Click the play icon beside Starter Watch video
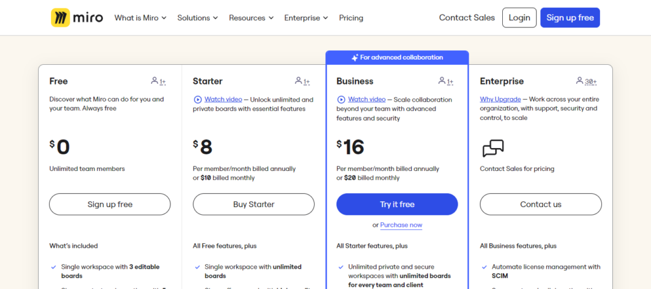 click(198, 100)
